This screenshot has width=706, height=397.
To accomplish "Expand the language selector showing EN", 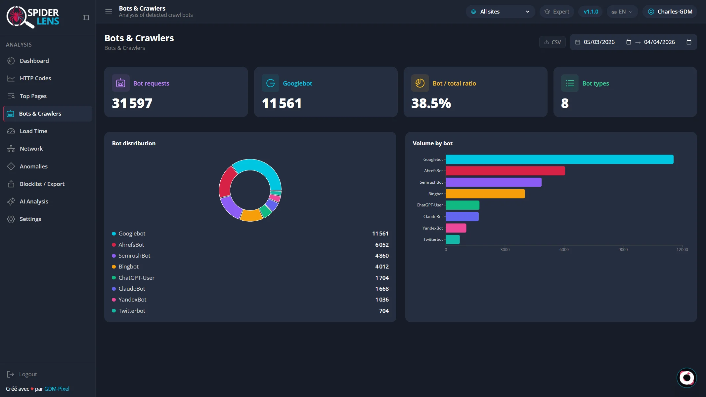I will [622, 11].
